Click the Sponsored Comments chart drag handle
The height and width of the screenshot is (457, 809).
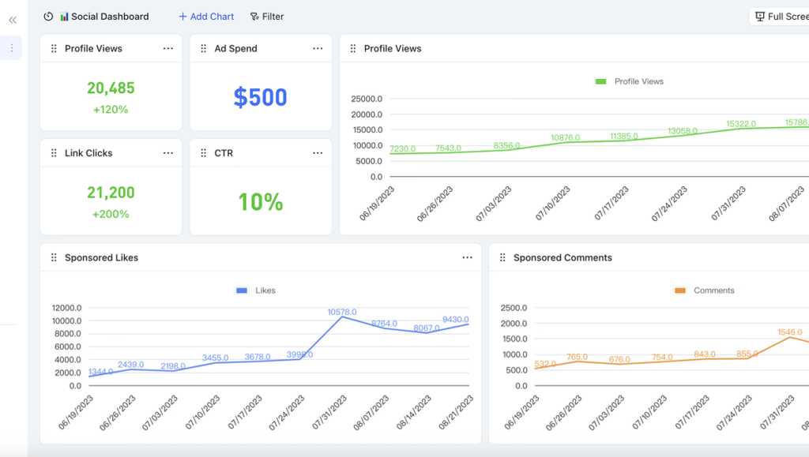502,258
